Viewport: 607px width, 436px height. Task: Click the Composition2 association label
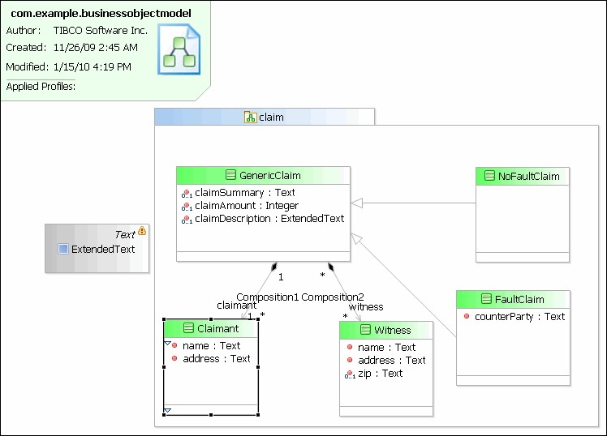333,297
